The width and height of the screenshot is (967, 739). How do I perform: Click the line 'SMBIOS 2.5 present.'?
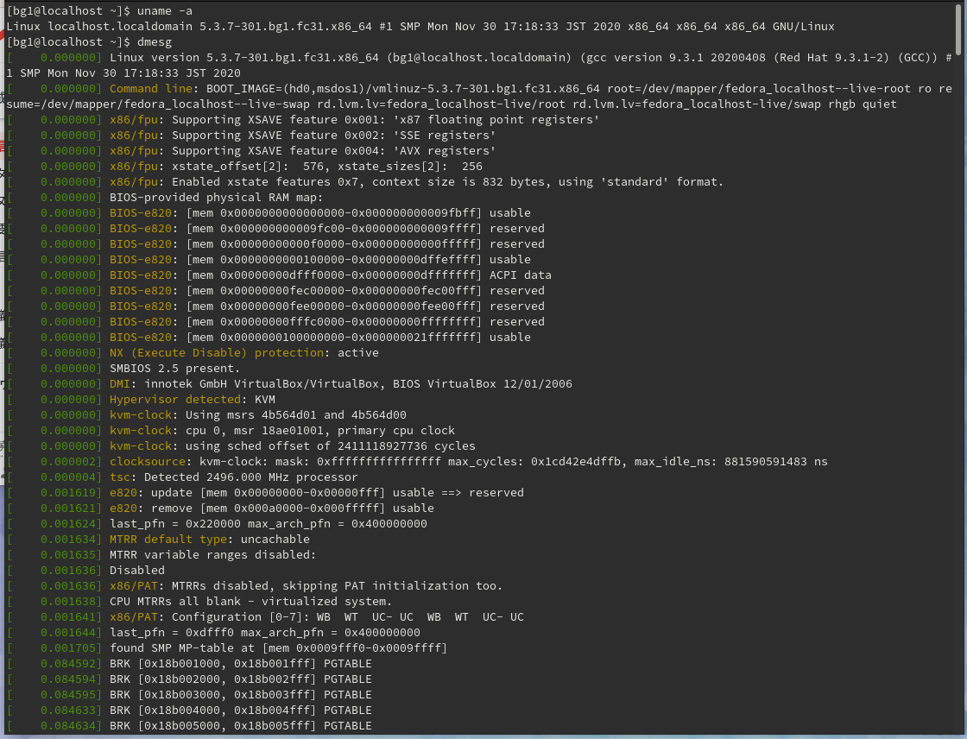[174, 369]
